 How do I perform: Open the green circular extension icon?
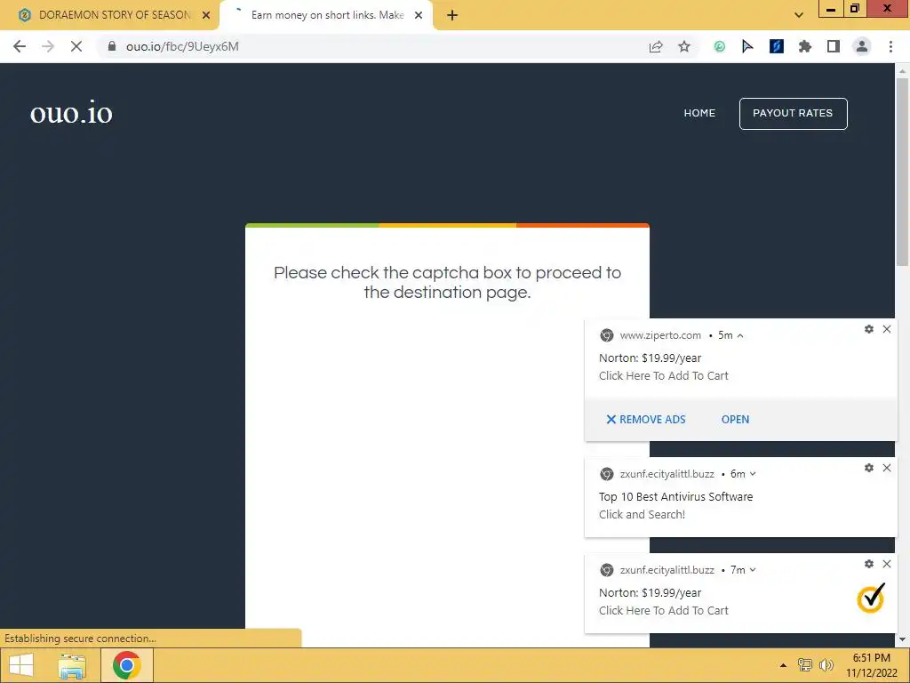[x=719, y=46]
